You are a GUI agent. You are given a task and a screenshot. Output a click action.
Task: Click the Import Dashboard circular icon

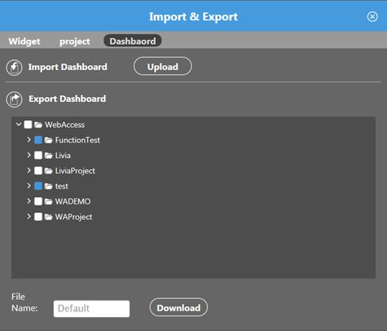tap(14, 68)
